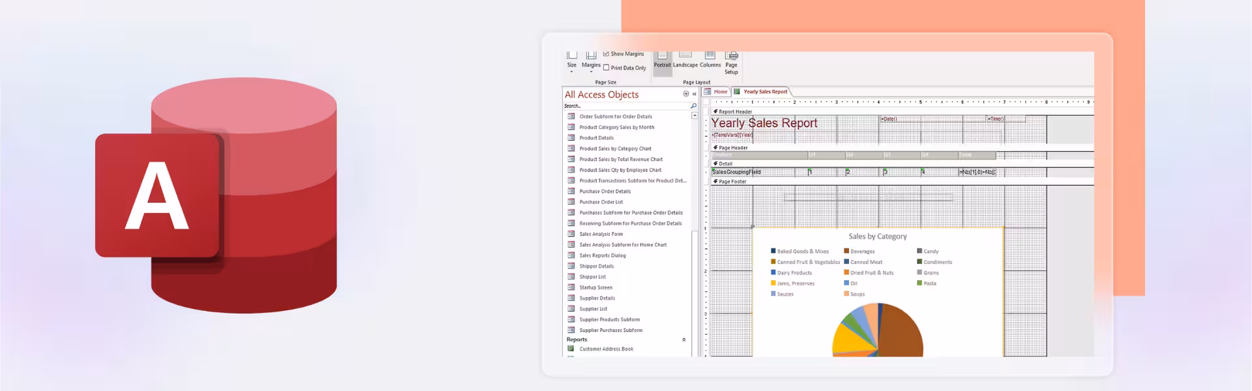Click the Customer Address Book report icon
The image size is (1252, 391).
click(571, 349)
